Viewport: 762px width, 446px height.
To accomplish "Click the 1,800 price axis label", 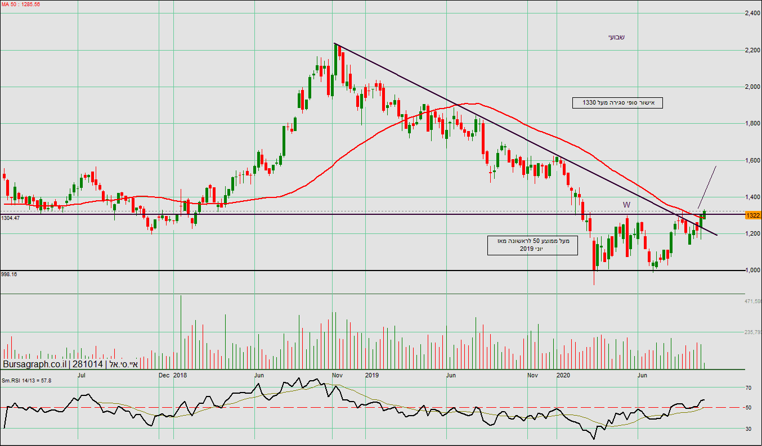I will pos(752,124).
